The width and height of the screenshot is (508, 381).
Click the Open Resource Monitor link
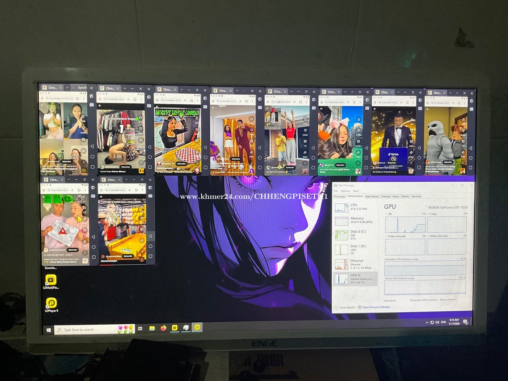pyautogui.click(x=376, y=307)
